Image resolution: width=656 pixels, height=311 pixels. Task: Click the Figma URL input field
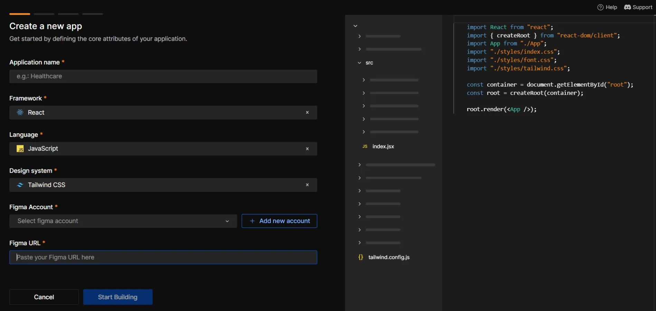[163, 257]
